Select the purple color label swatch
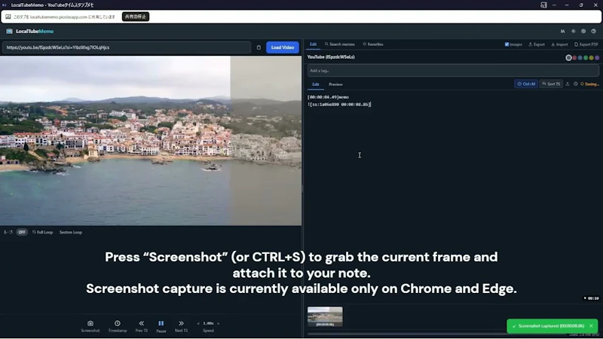This screenshot has width=603, height=339. pos(597,58)
